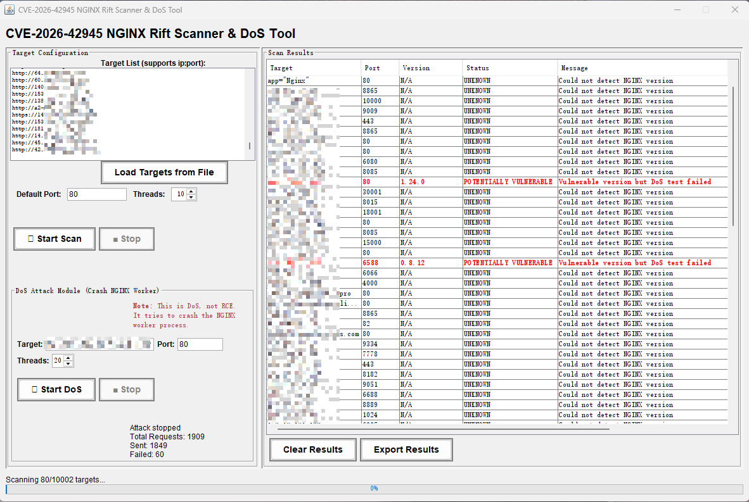Close the scanner tool window
The width and height of the screenshot is (749, 502).
click(734, 9)
